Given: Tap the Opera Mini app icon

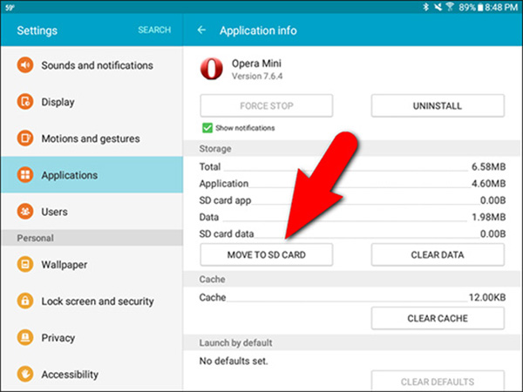Looking at the screenshot, I should click(x=212, y=69).
